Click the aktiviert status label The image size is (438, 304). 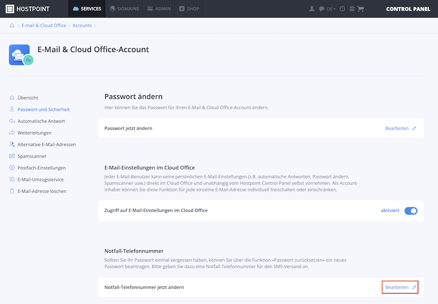click(390, 210)
